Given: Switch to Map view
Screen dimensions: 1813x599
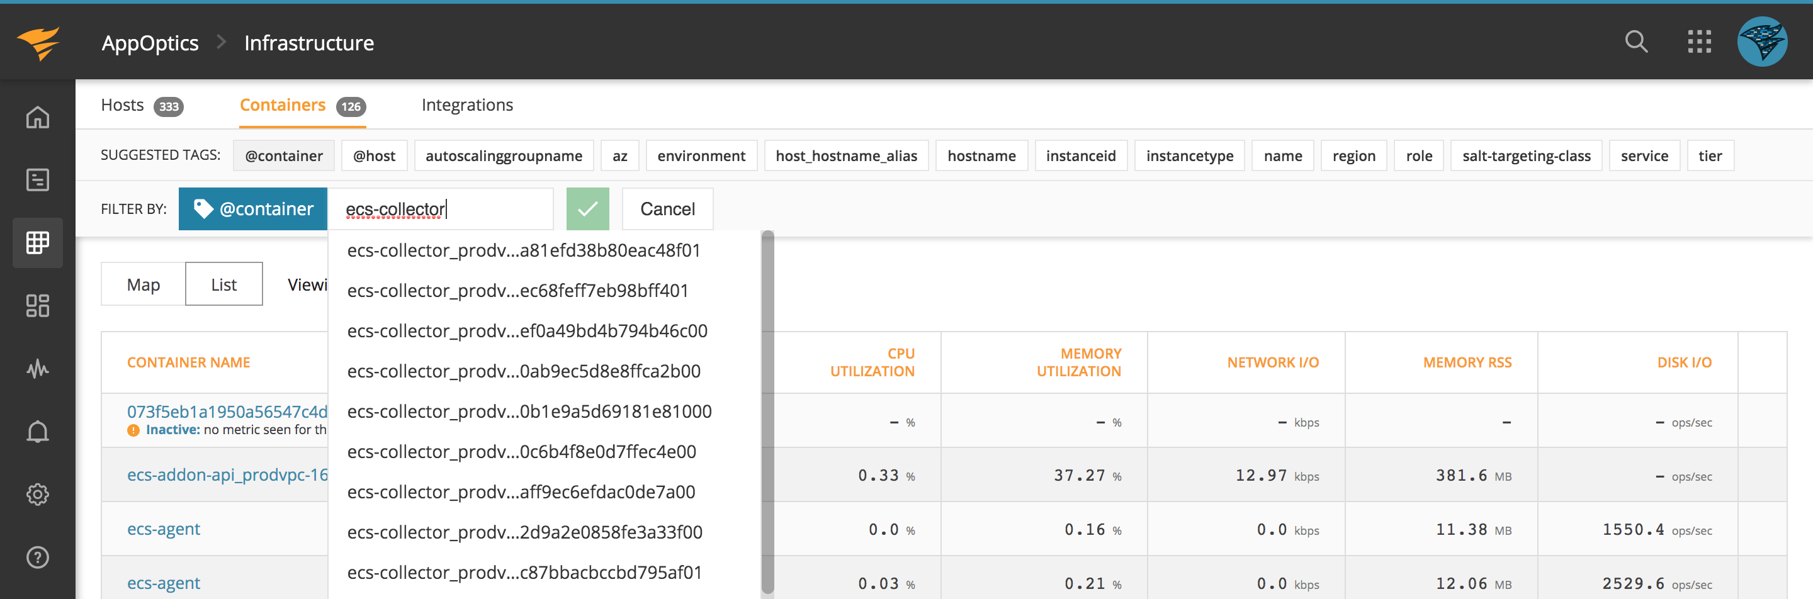Looking at the screenshot, I should coord(144,284).
